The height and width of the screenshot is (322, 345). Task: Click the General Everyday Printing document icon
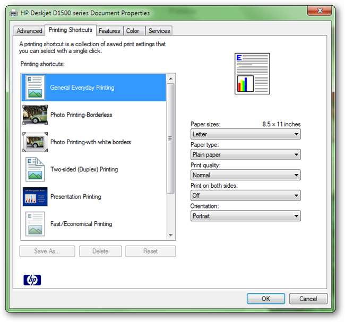[x=35, y=88]
